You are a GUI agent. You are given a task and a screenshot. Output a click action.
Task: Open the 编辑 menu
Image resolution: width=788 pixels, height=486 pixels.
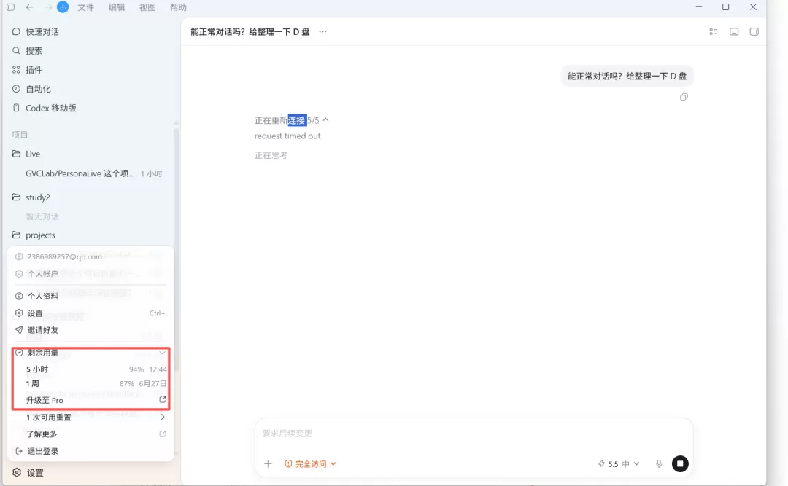[117, 7]
